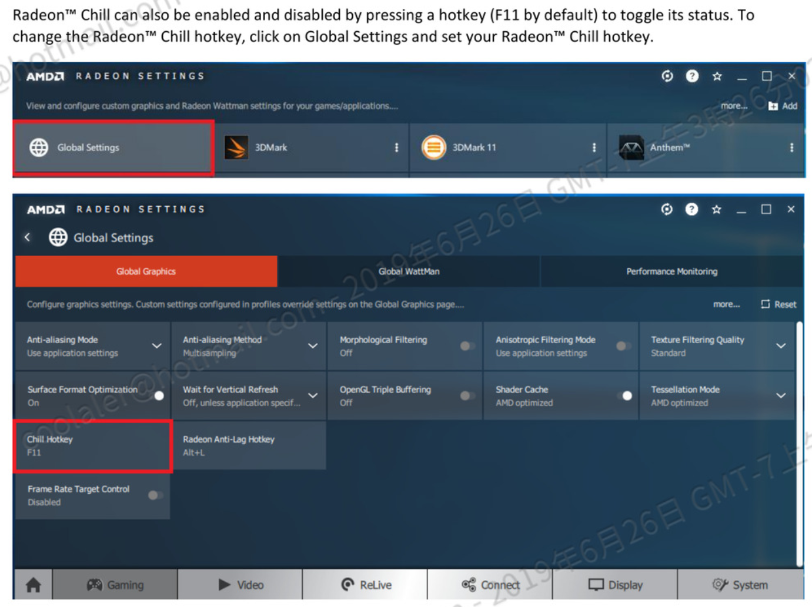Open the Connect tab
812x607 pixels.
(x=490, y=585)
